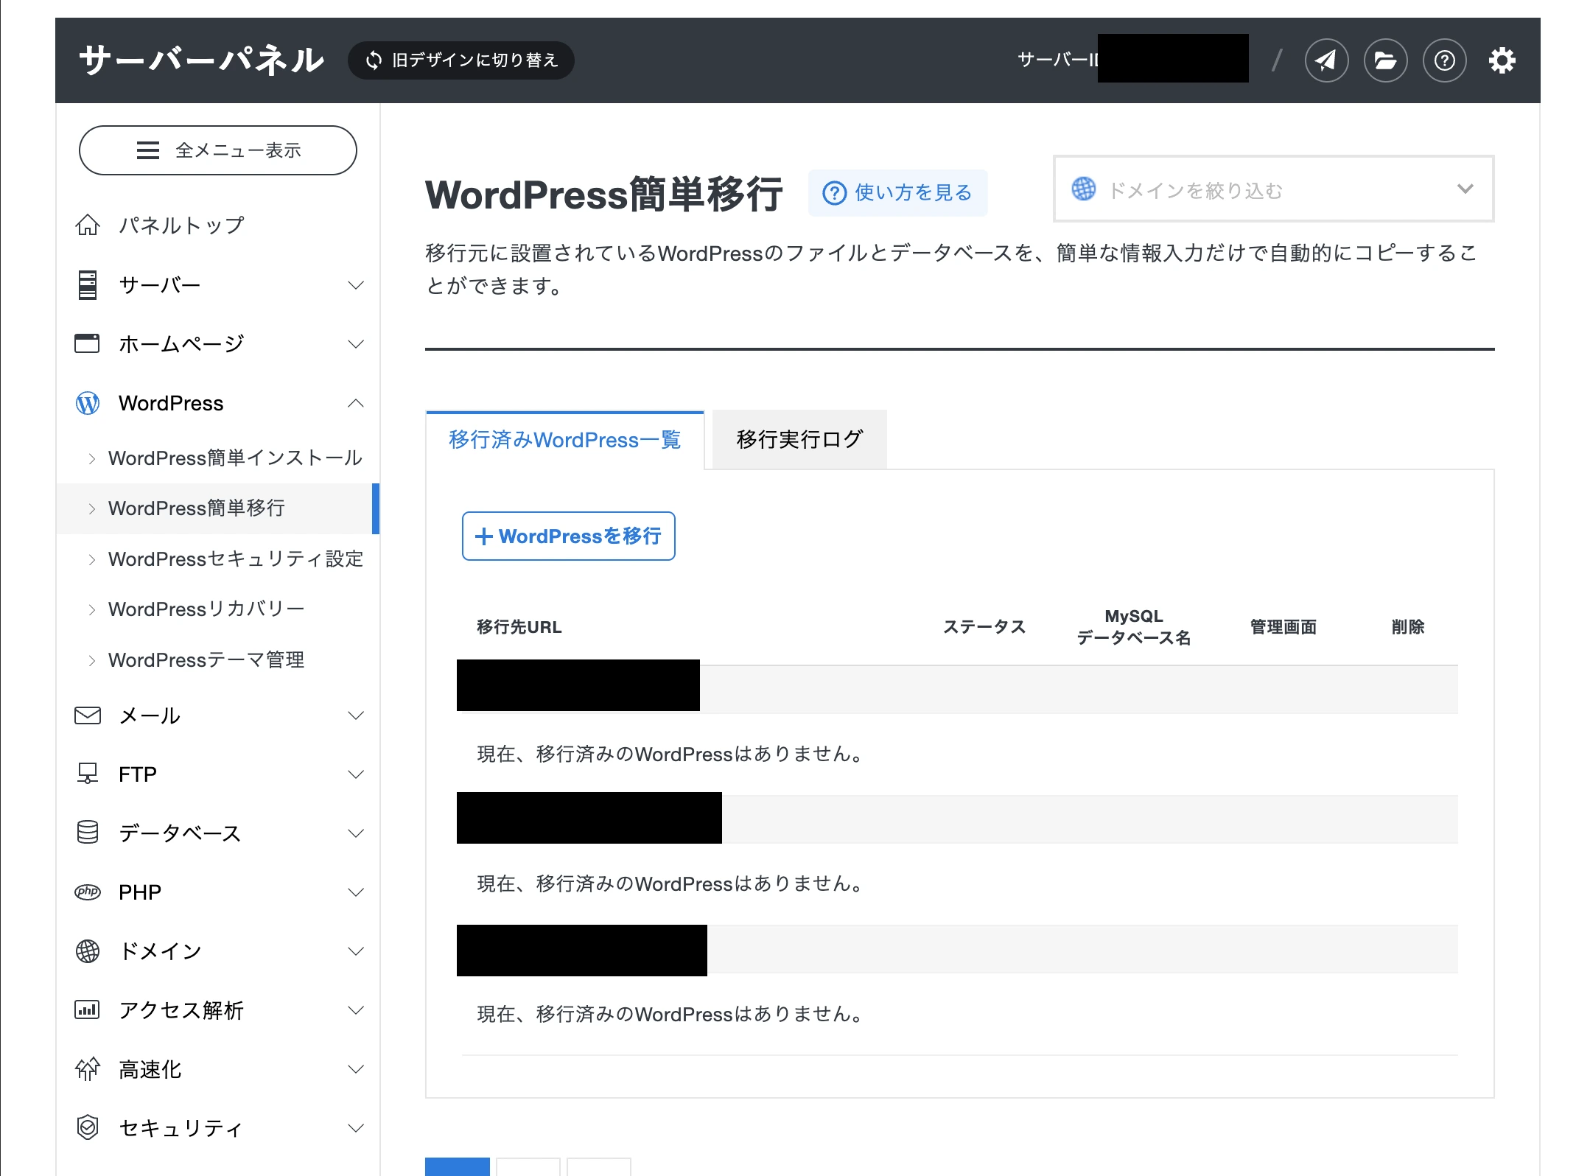Click 旧デザインに切り替え button
Viewport: 1590px width, 1176px height.
(x=460, y=60)
